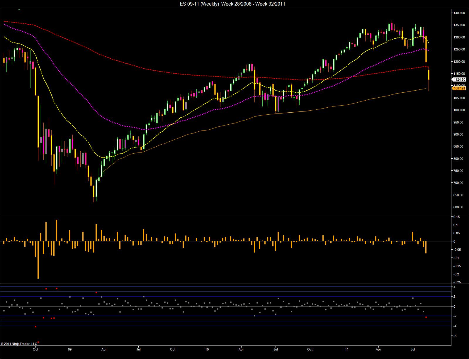This screenshot has width=469, height=359.
Task: Click the "© 2011 NinjaTrader, LLC" copyright text
Action: pyautogui.click(x=19, y=343)
